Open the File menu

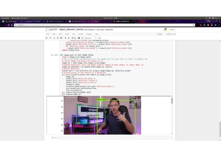coord(48,34)
